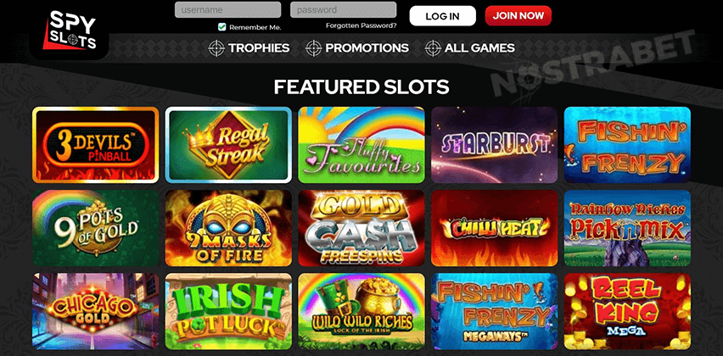This screenshot has height=356, width=723.
Task: Open the 3 Devils Pinball game
Action: (95, 145)
